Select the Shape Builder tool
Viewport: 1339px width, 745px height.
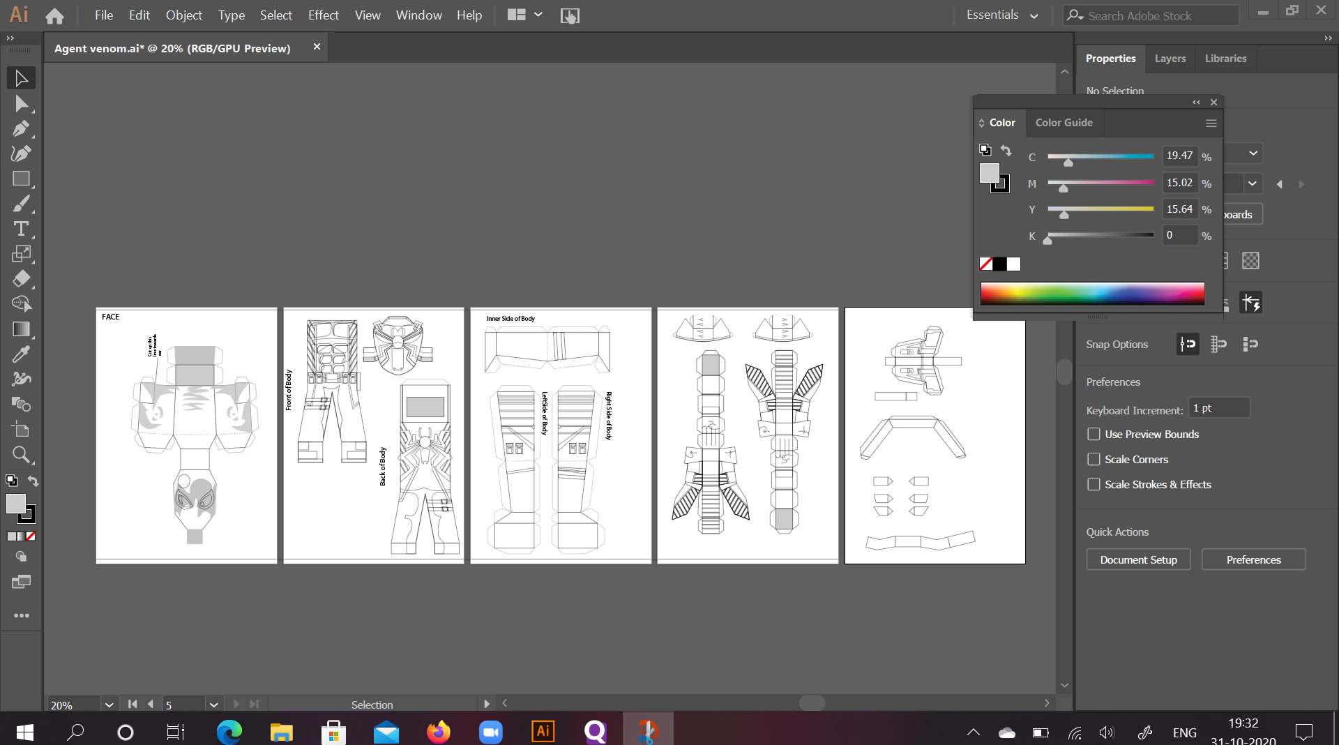[21, 304]
